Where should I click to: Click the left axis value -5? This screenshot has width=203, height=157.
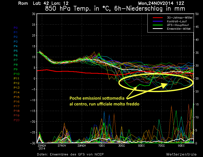pos(33,89)
